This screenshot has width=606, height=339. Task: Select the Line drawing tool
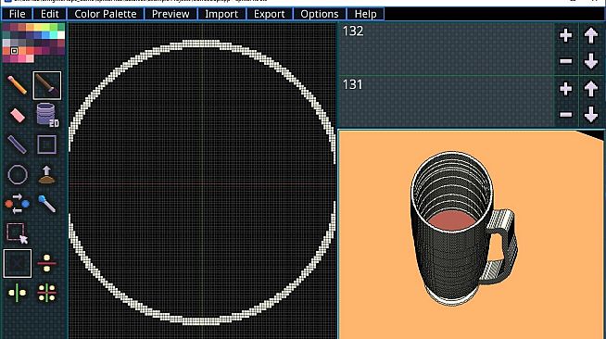click(17, 144)
